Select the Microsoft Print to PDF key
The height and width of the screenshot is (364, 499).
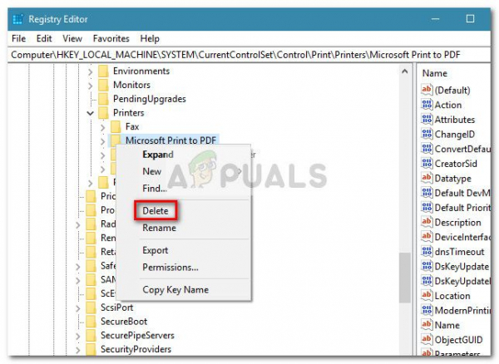(x=170, y=140)
